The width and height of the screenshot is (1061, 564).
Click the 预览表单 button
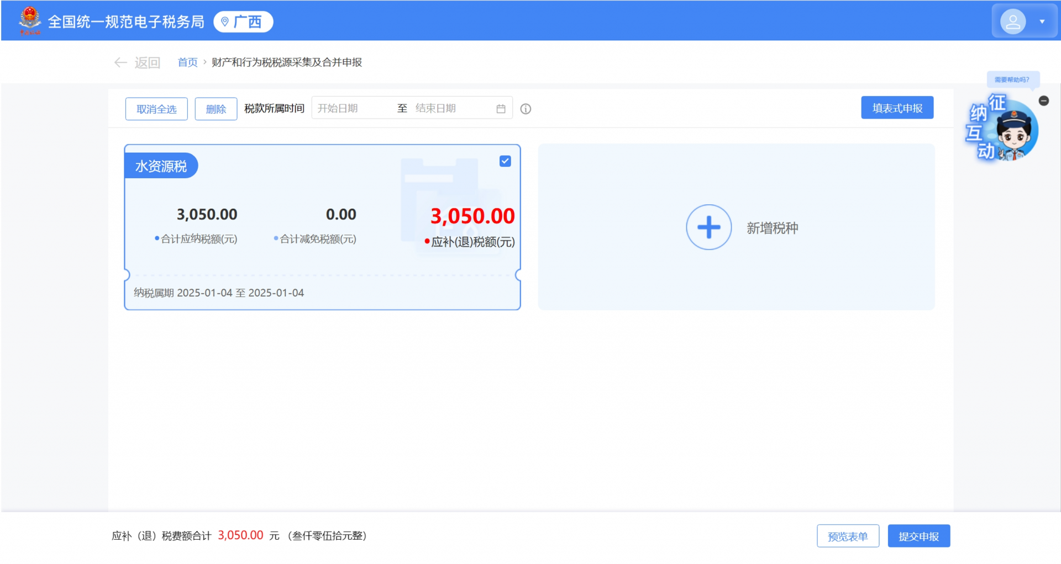tap(848, 536)
